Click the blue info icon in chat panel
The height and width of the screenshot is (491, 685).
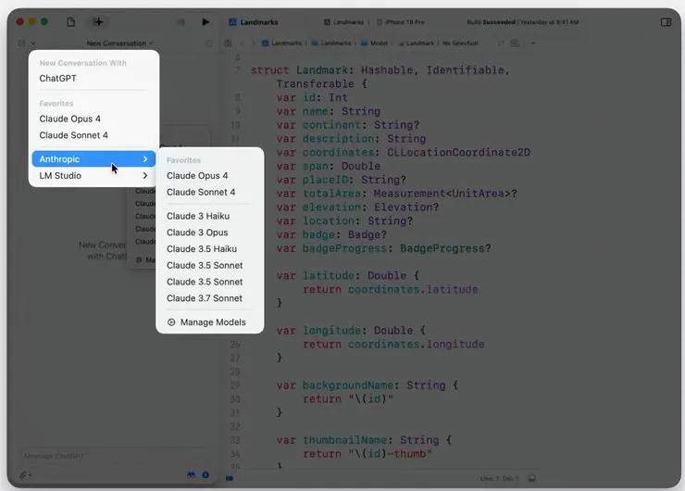click(x=205, y=475)
